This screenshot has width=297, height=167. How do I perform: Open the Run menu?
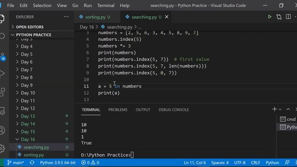point(88,6)
